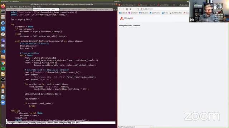Switch to the fourth terminal tab
This screenshot has height=128, width=229.
(99, 10)
